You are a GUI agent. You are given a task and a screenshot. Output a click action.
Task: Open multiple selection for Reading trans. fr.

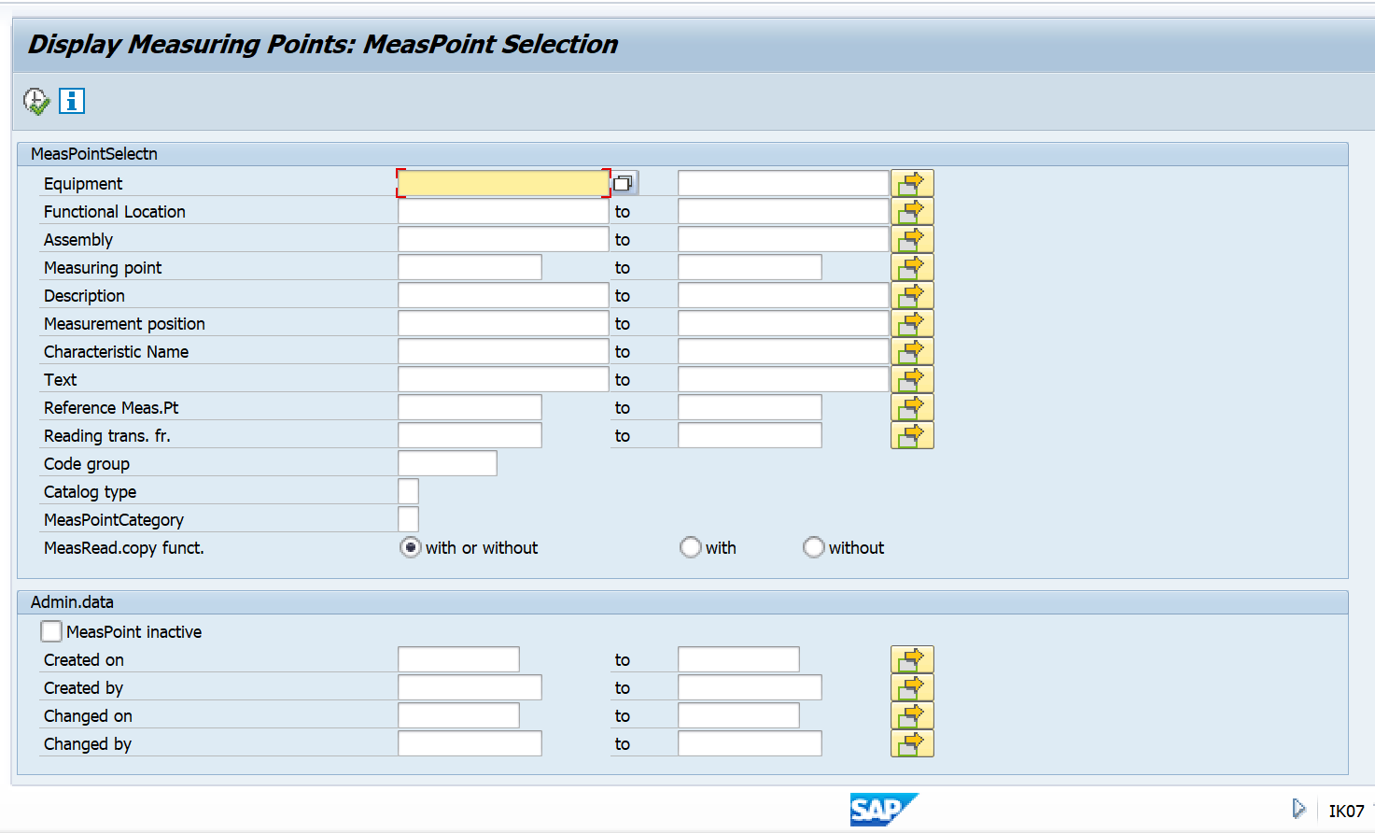point(912,434)
